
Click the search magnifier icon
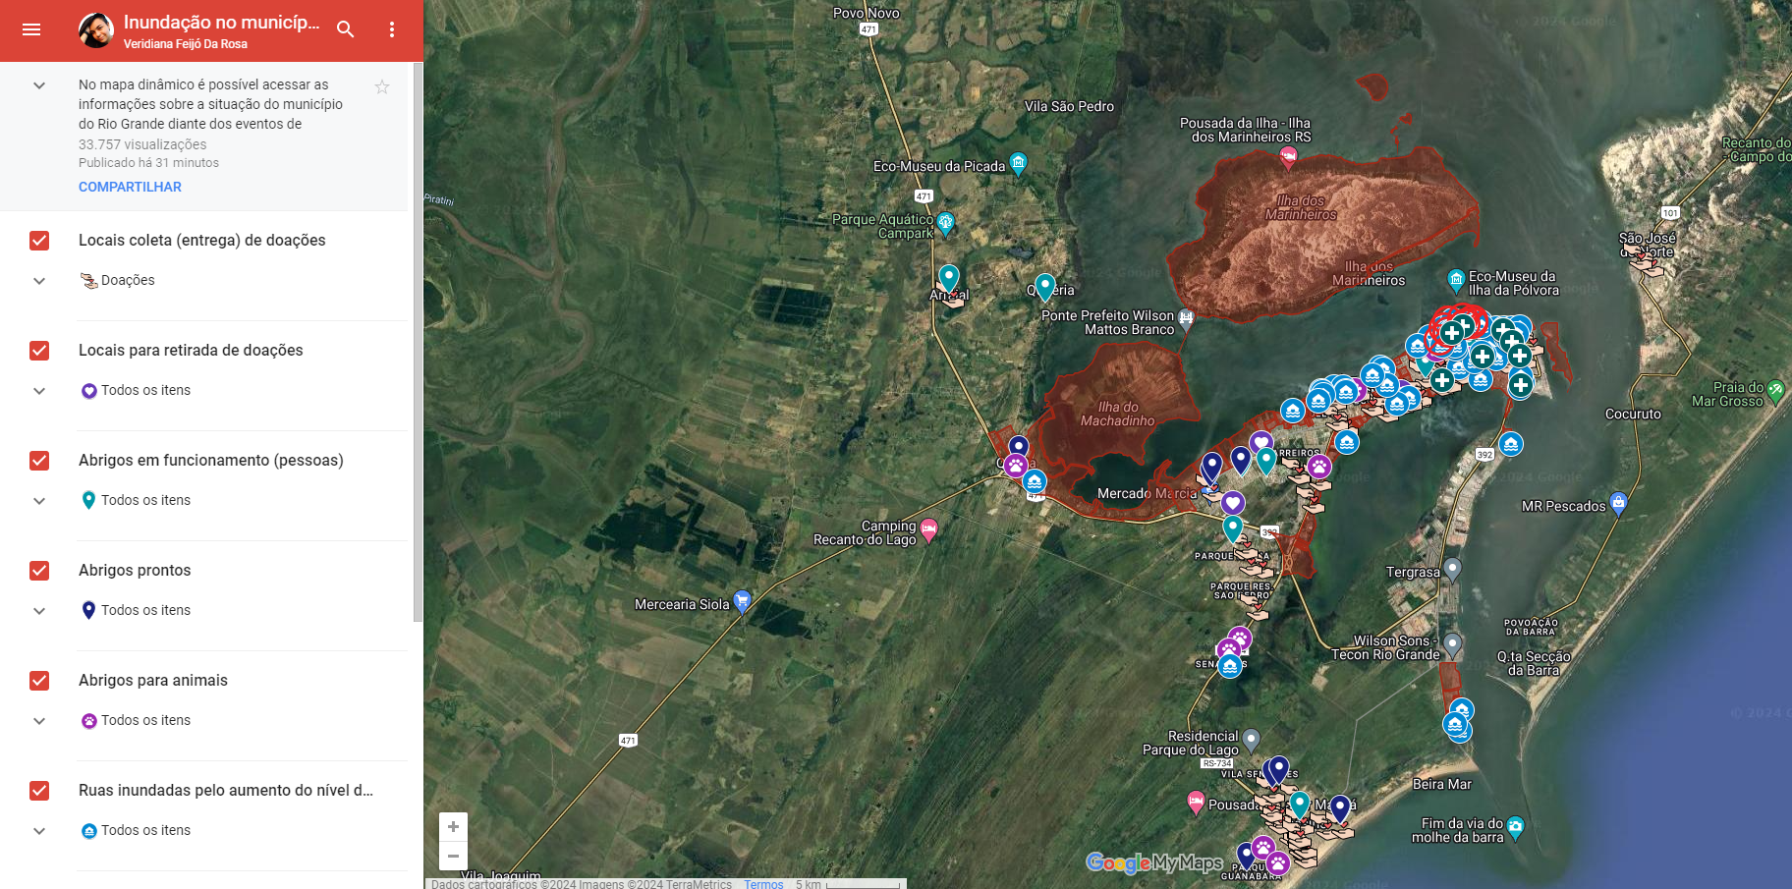(x=345, y=29)
